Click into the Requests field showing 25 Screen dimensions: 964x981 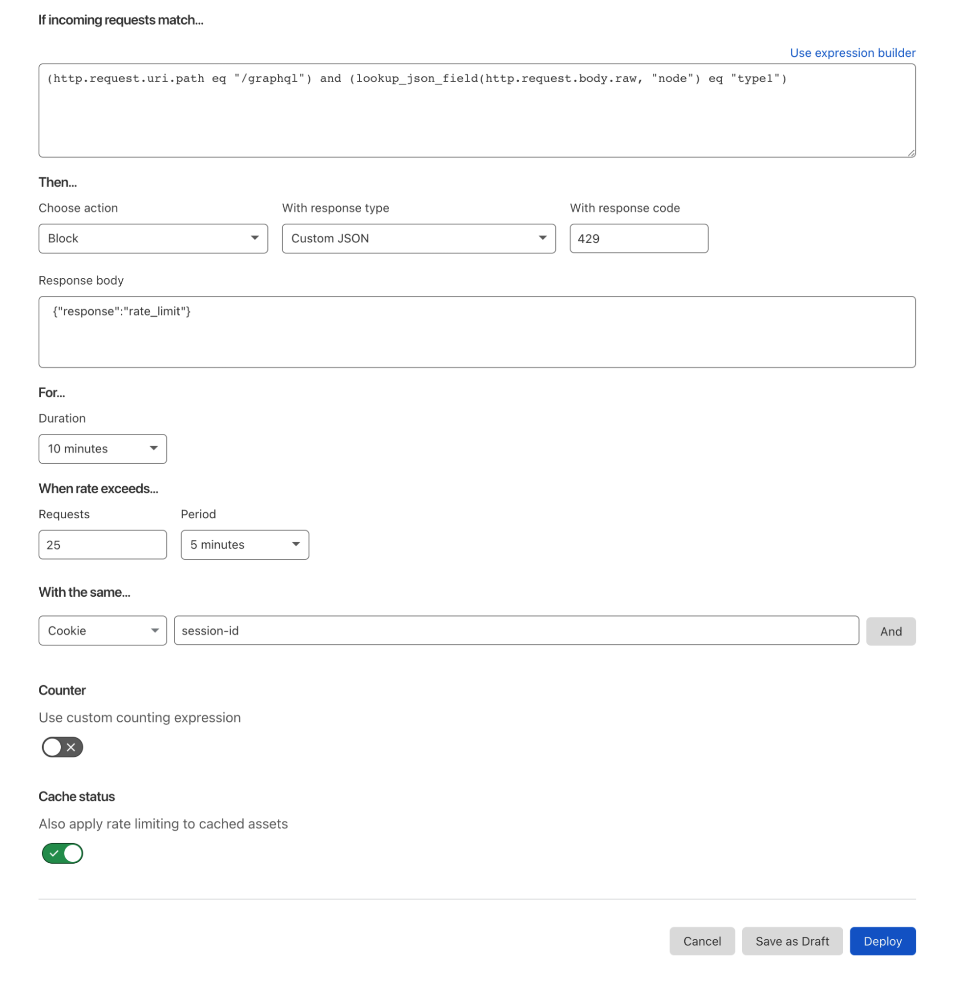tap(103, 545)
